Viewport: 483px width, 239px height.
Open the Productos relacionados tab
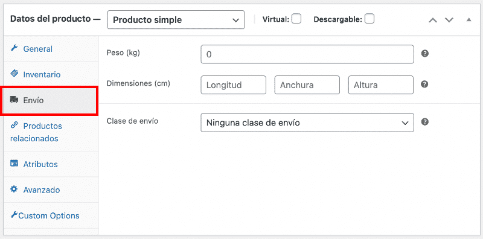click(51, 132)
